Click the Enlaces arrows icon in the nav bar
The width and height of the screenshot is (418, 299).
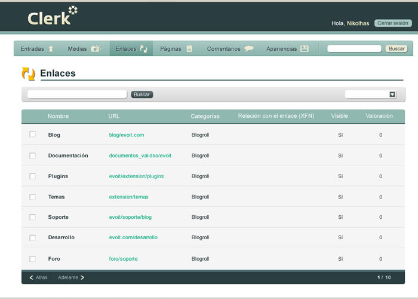point(144,48)
